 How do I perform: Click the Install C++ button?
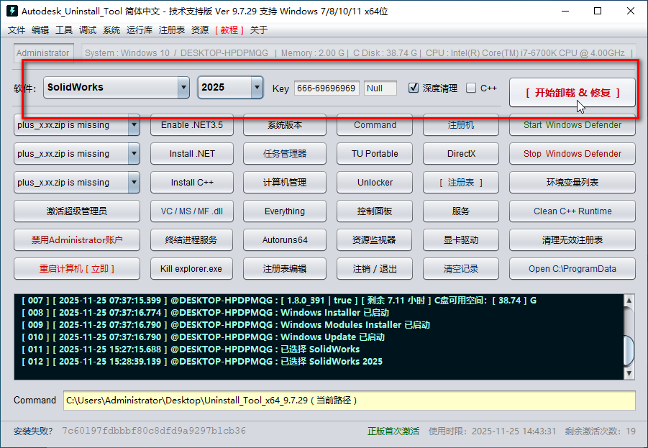[192, 182]
